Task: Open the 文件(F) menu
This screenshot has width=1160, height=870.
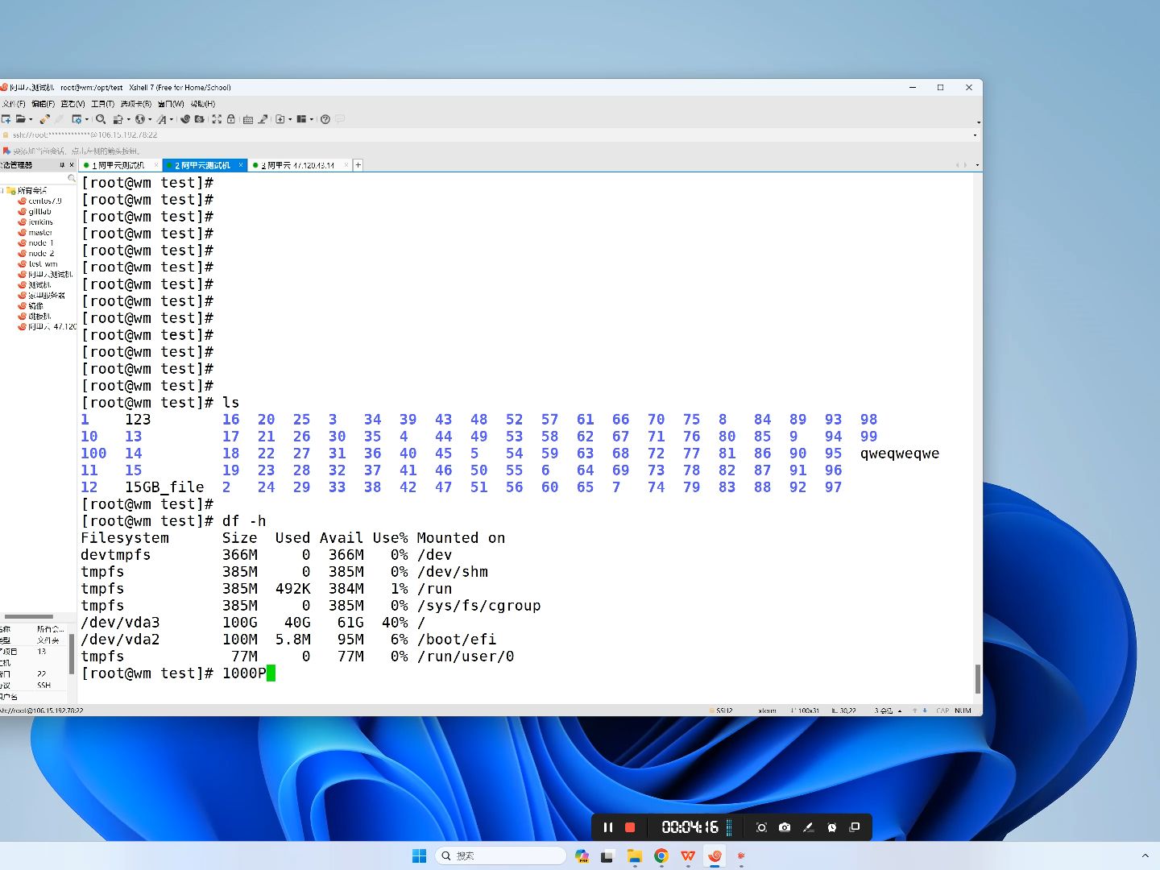Action: [14, 104]
